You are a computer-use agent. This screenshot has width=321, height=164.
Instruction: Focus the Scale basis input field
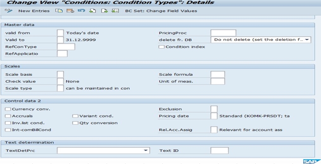[60, 74]
